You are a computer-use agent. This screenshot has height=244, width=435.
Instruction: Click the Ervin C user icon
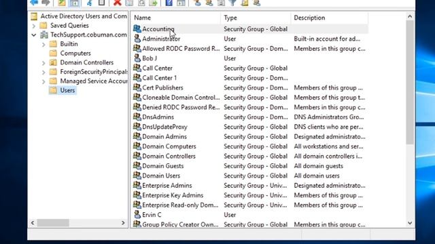(x=137, y=215)
